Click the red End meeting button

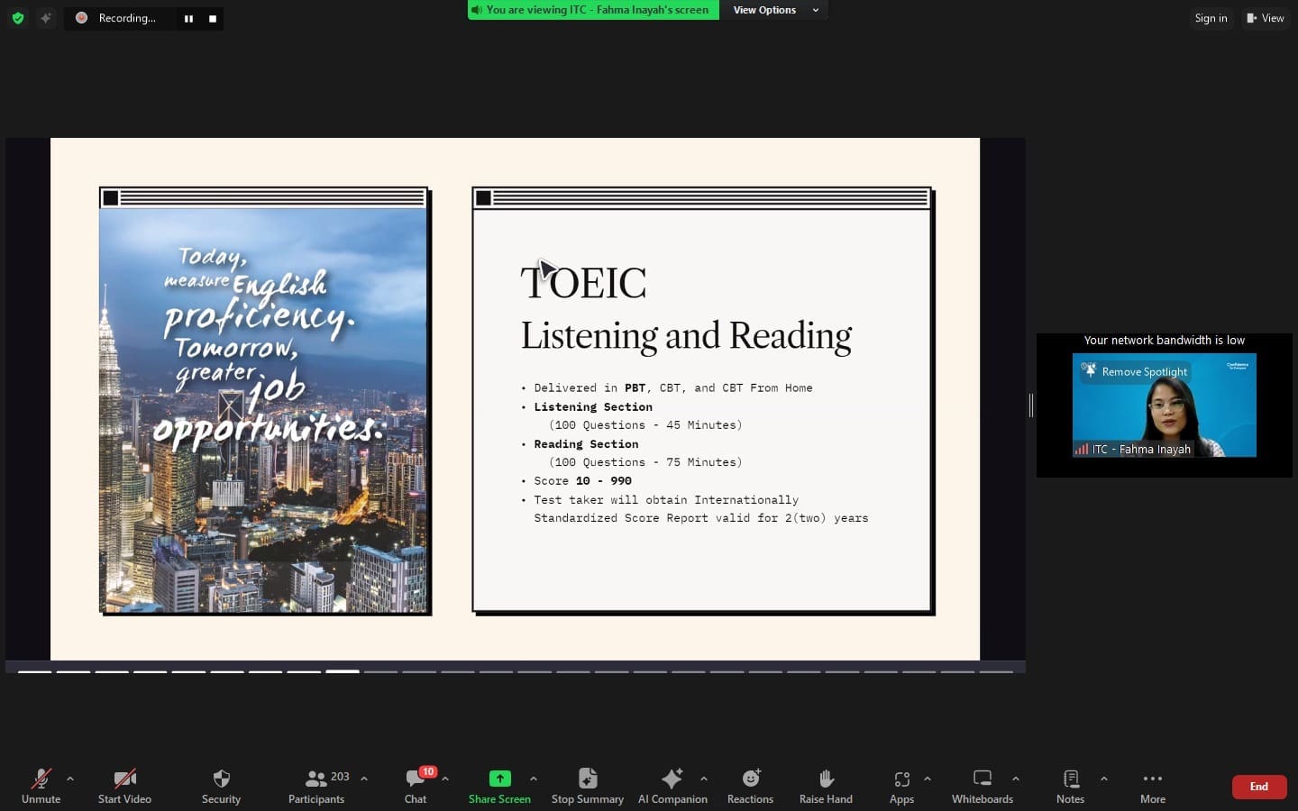pyautogui.click(x=1259, y=787)
